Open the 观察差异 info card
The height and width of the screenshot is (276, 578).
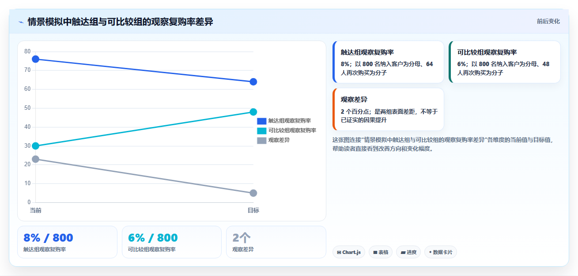pos(388,109)
